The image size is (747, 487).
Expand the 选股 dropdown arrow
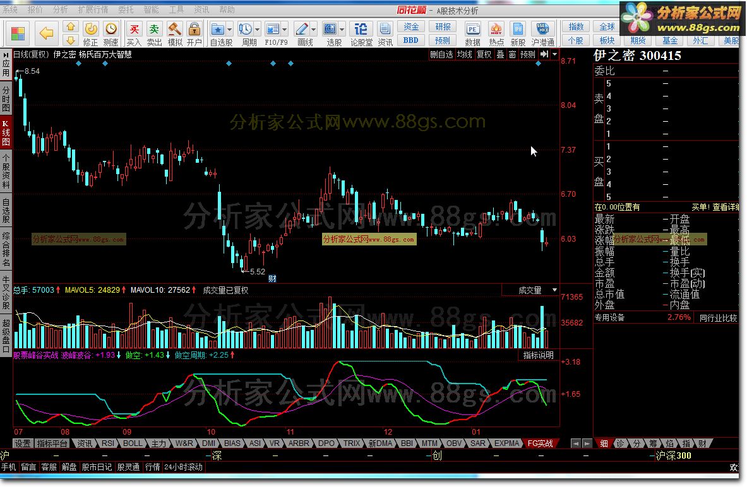tap(342, 30)
